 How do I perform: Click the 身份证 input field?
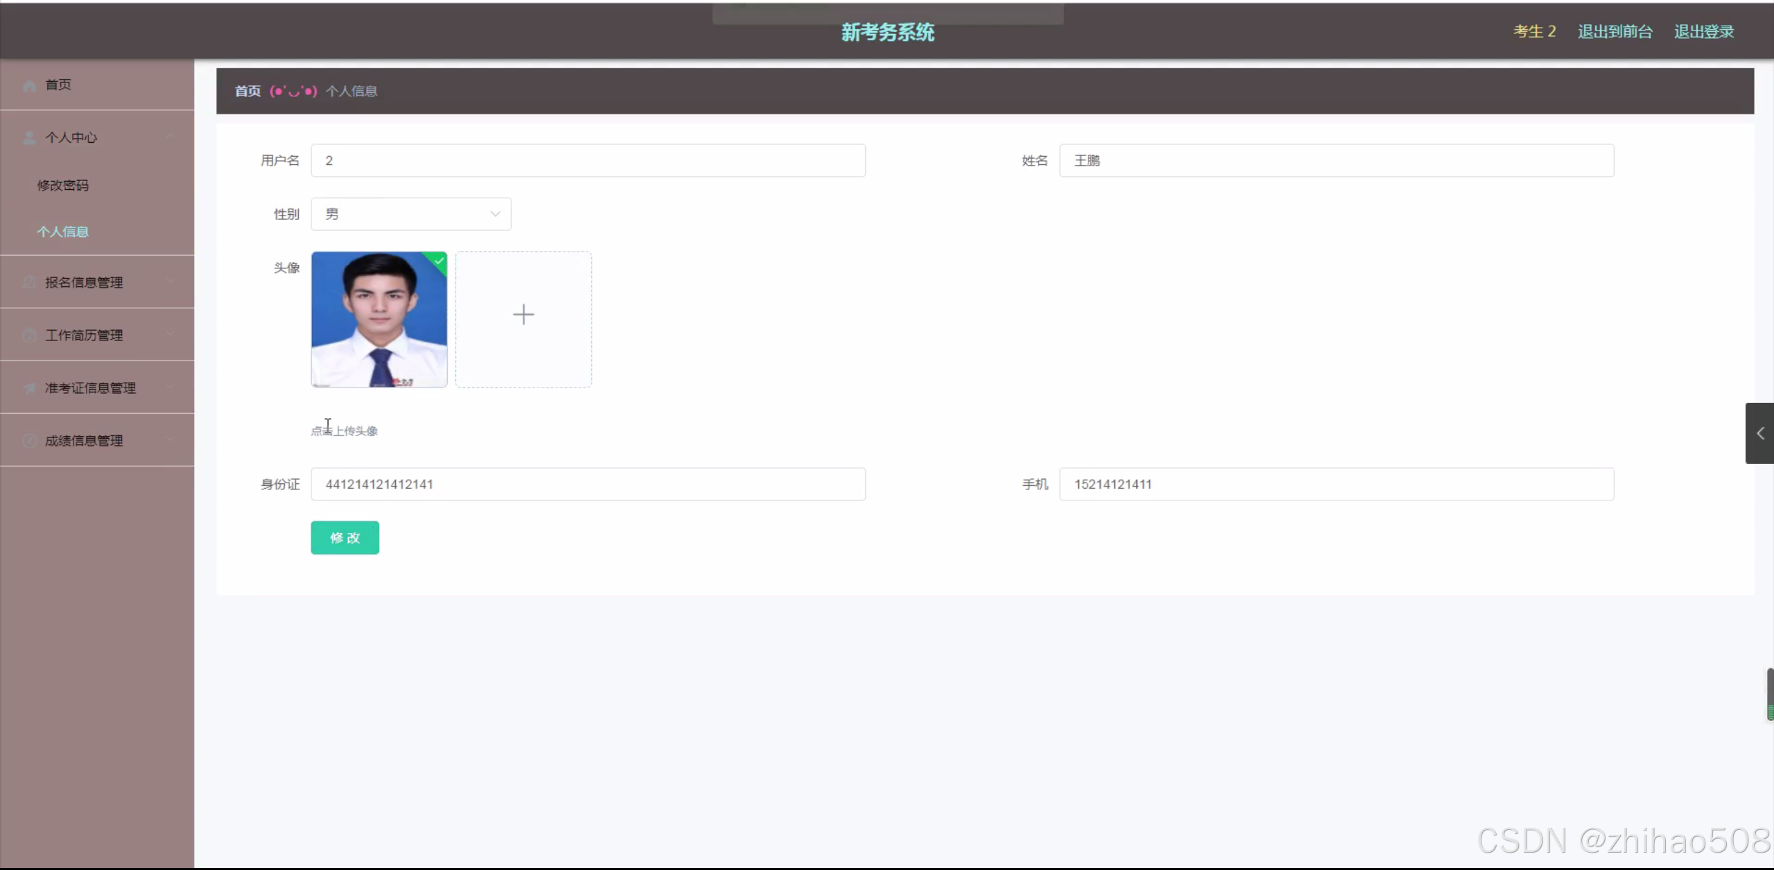coord(587,485)
